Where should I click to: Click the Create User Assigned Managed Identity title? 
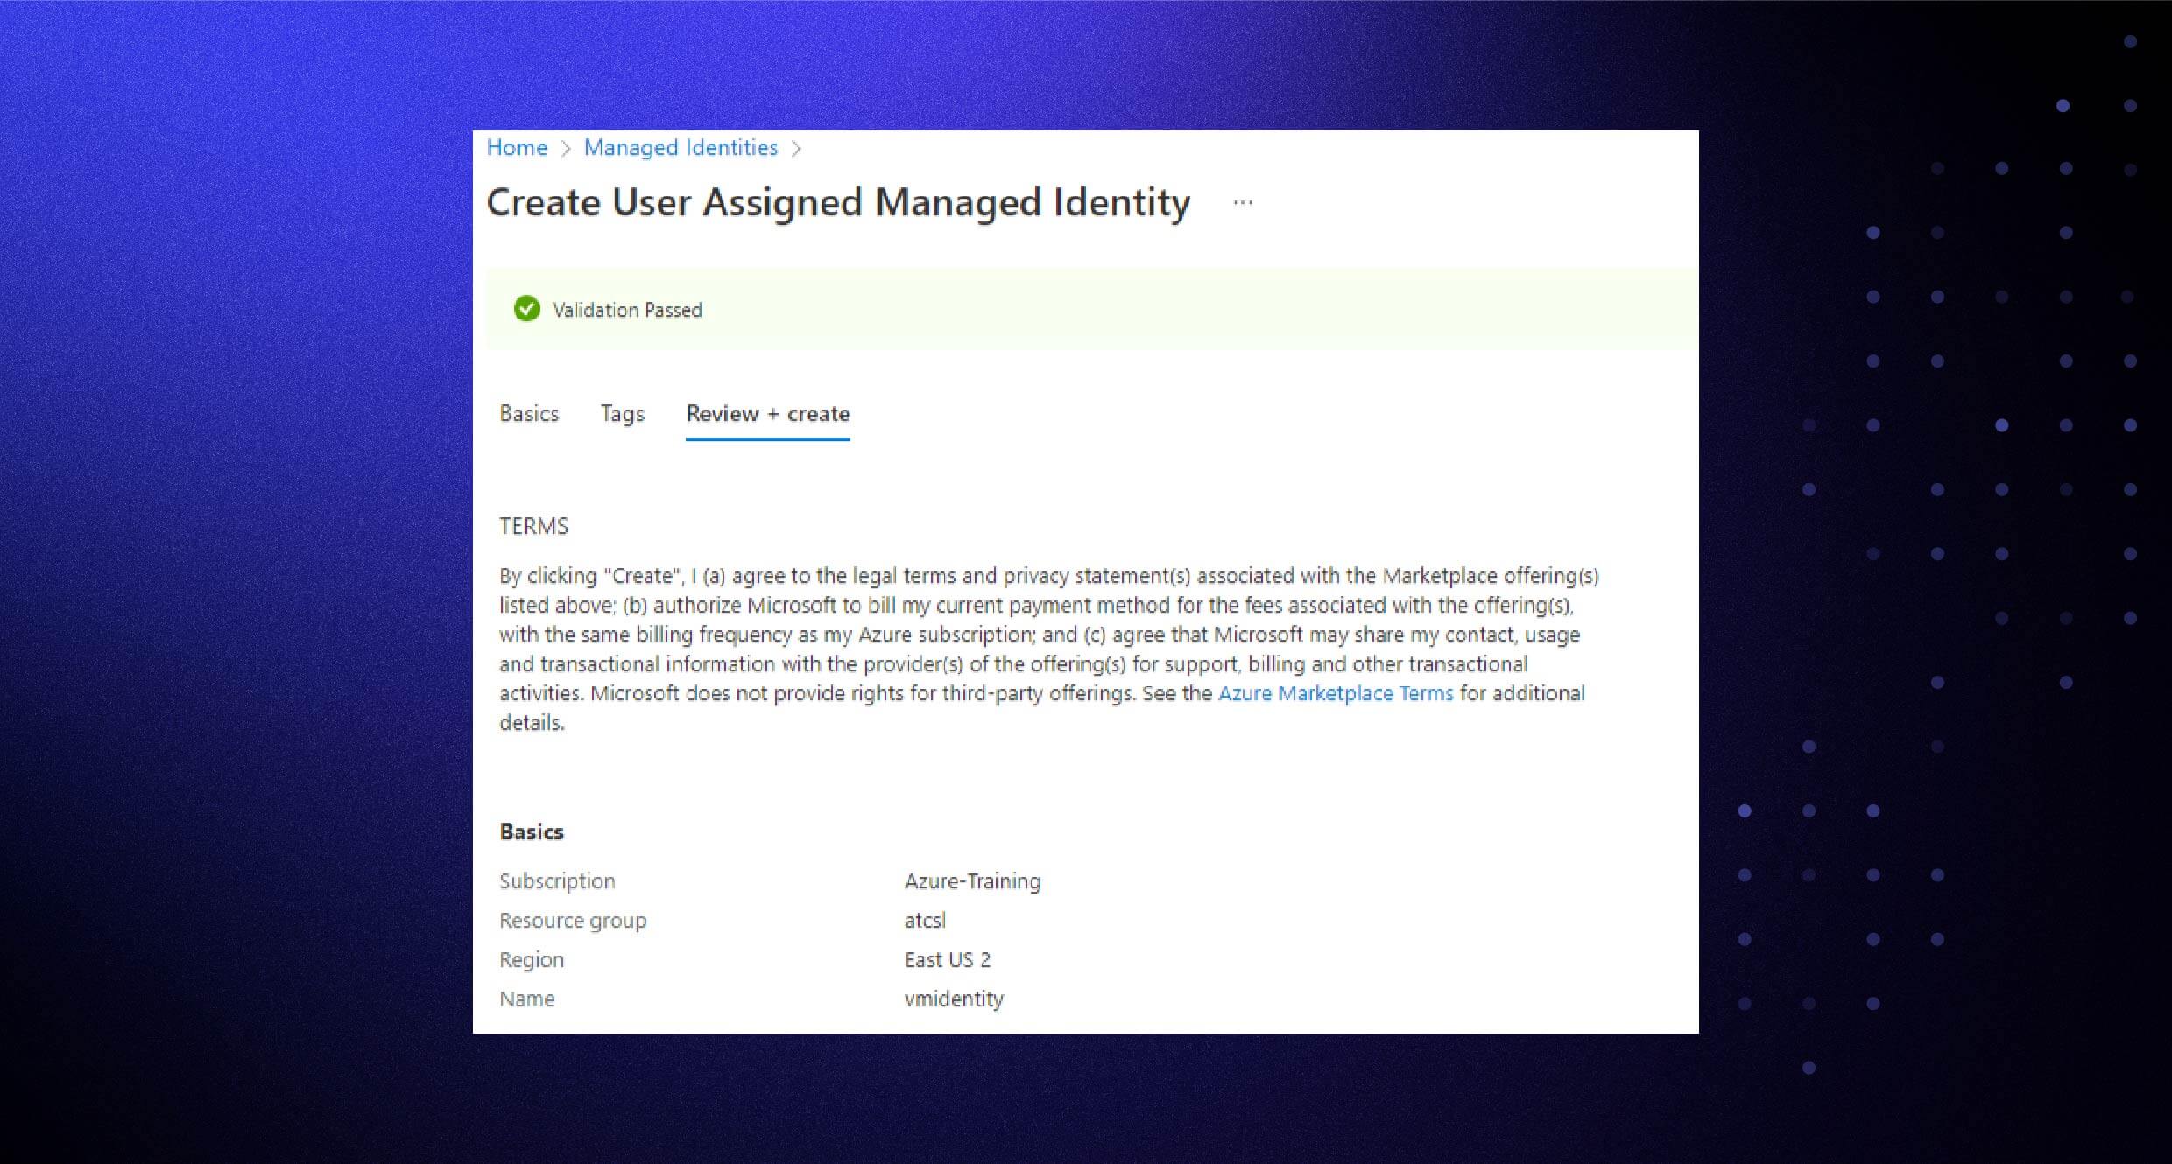coord(838,202)
